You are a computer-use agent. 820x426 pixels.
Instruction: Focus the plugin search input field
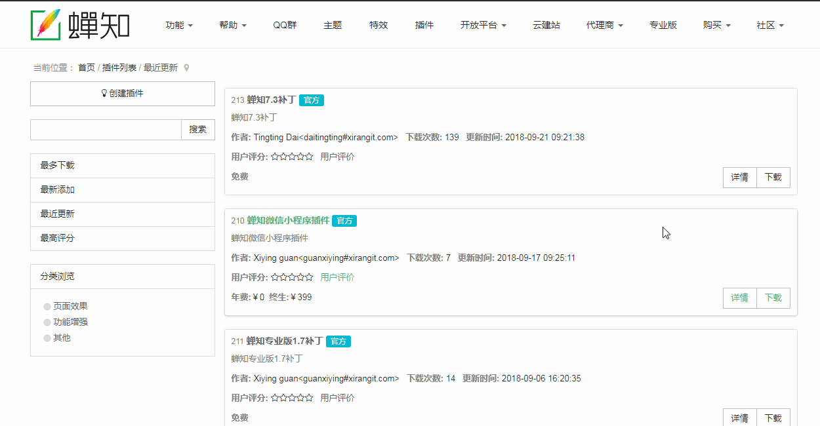click(106, 130)
